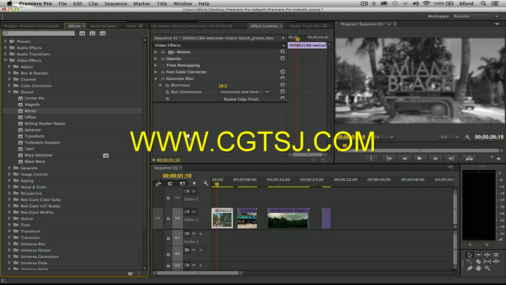Expand the Stylize folder
506x285 pixels.
coord(9,218)
